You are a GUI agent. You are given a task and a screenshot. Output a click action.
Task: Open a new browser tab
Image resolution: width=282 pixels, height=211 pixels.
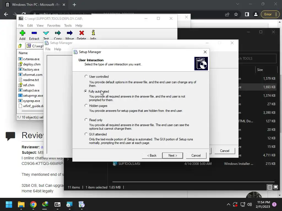tap(74, 5)
